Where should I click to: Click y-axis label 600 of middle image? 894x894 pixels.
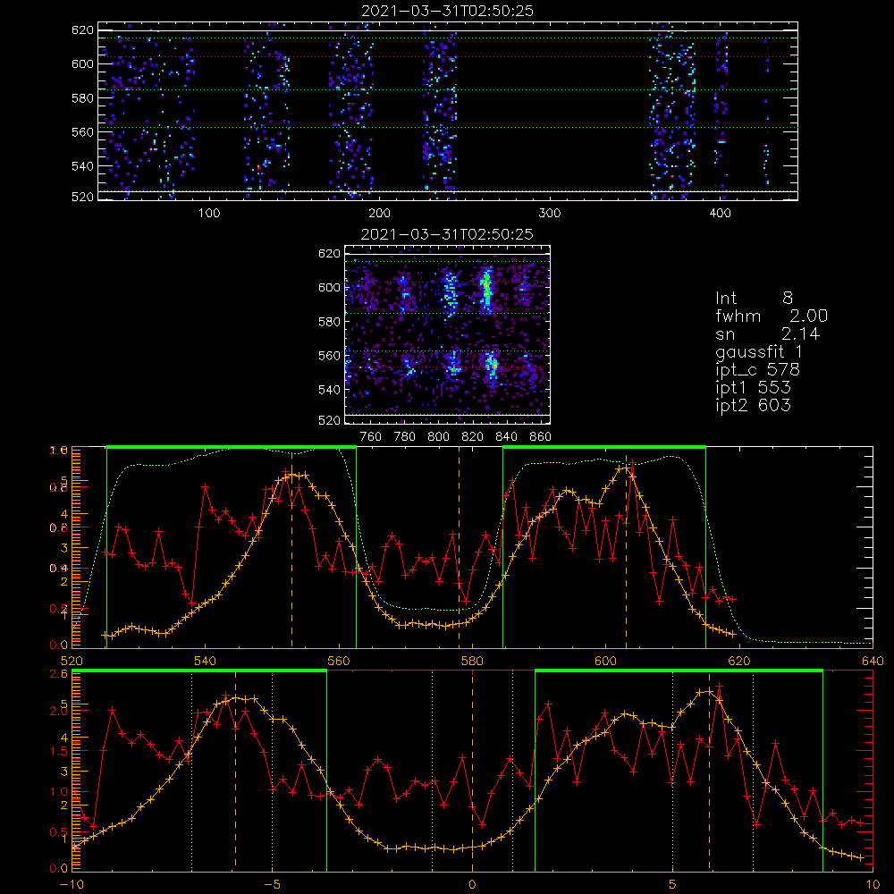pyautogui.click(x=329, y=287)
